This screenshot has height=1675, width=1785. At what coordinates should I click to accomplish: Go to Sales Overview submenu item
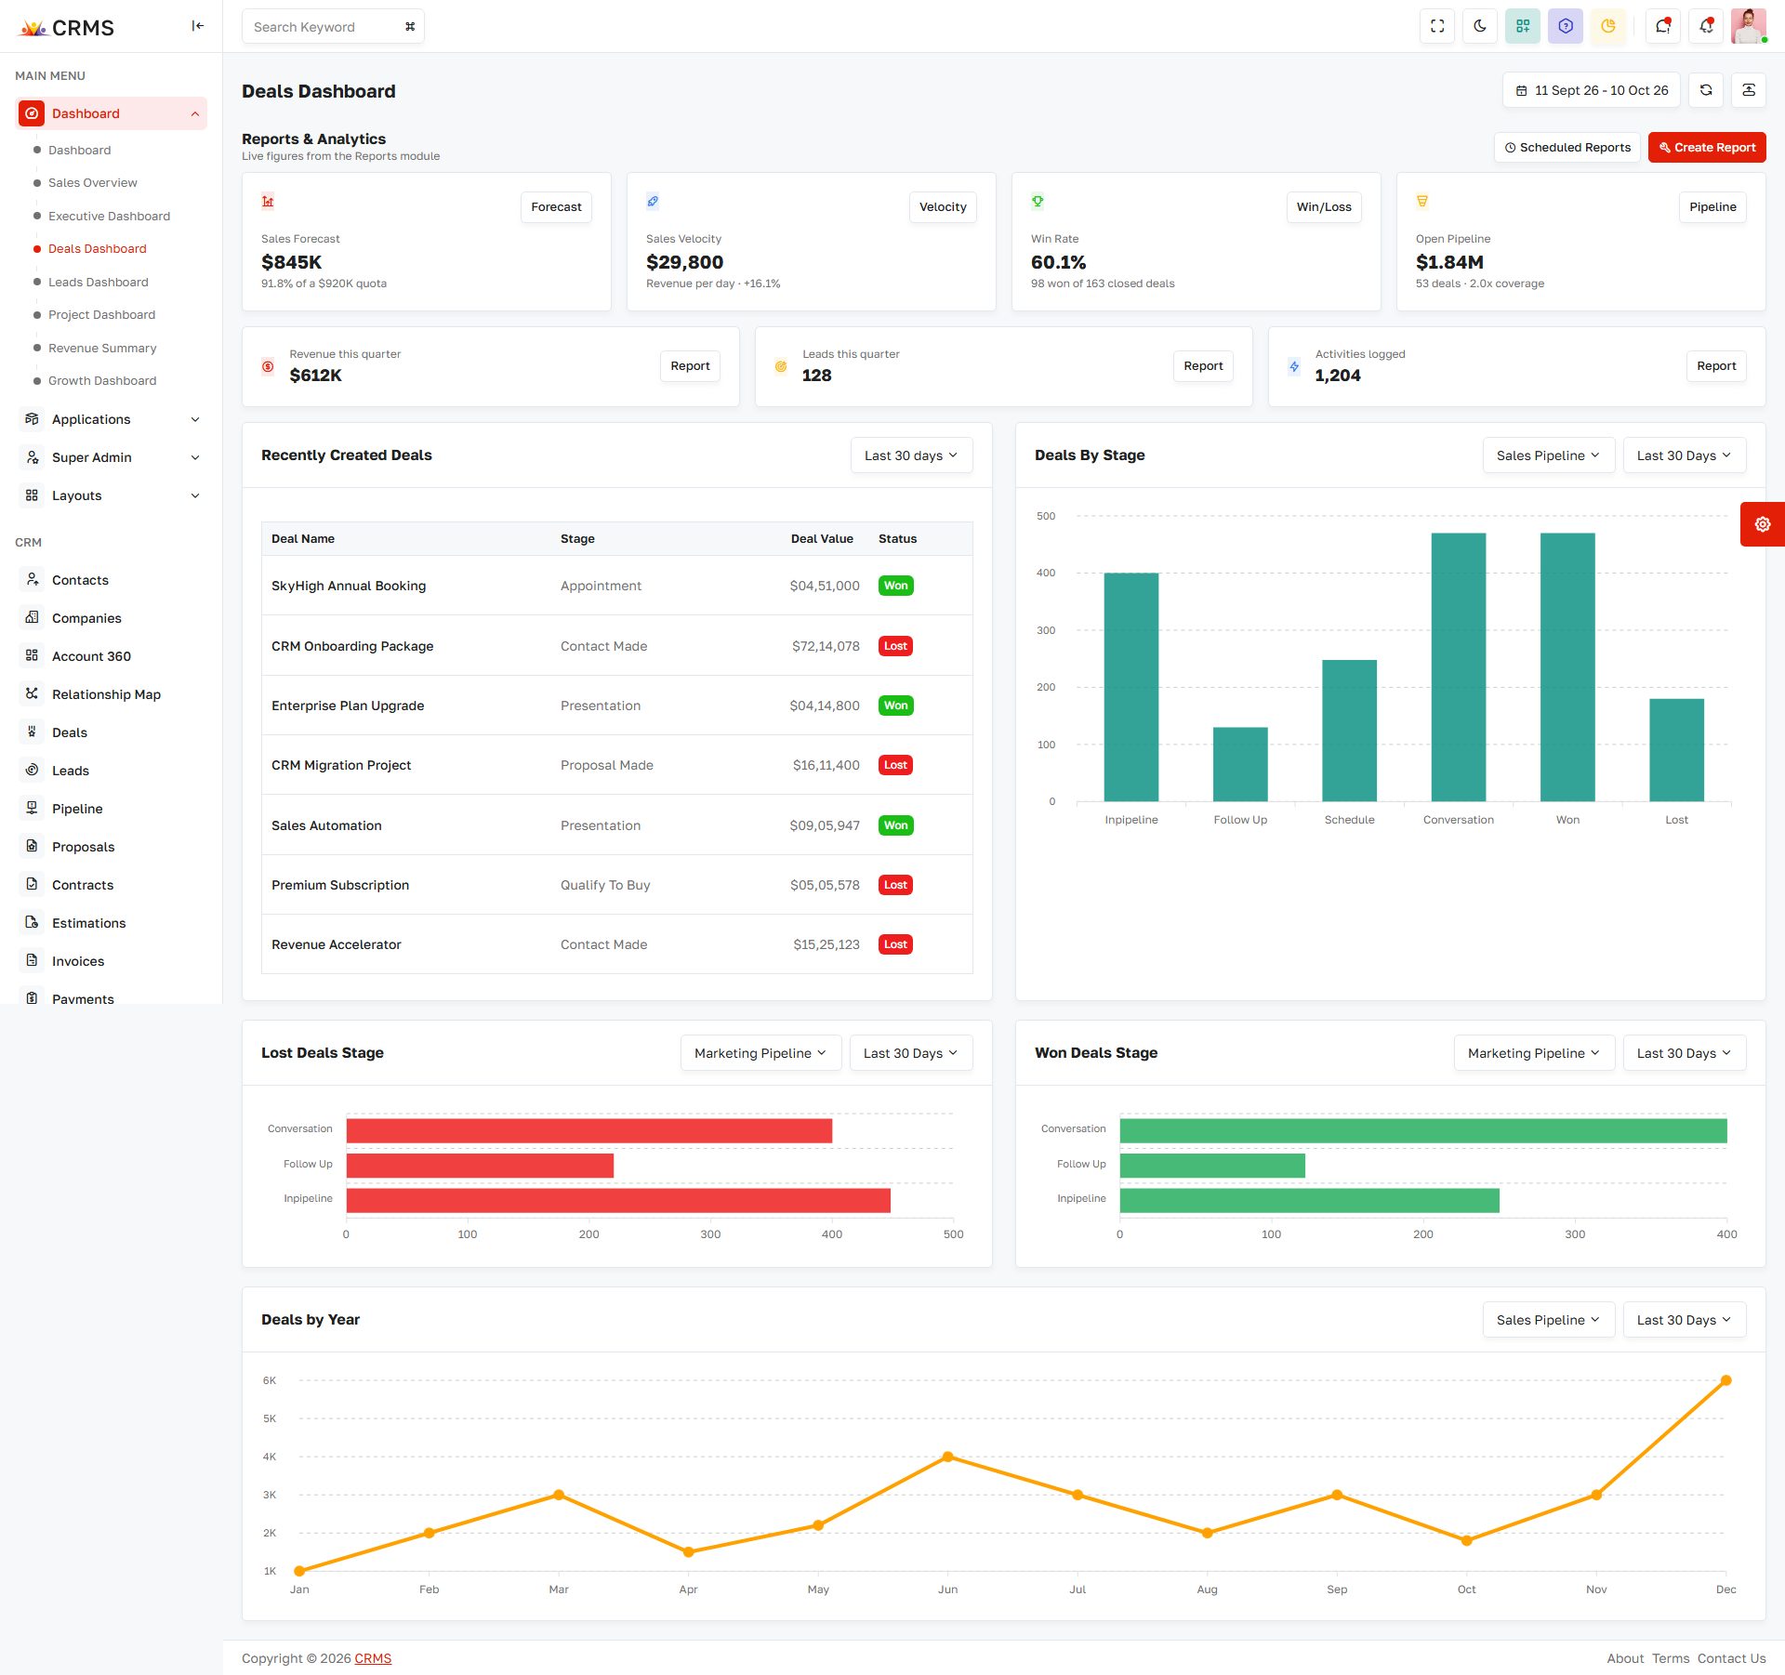tap(92, 183)
